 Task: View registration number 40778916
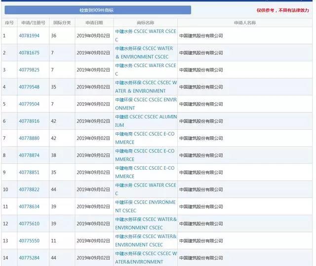29,121
